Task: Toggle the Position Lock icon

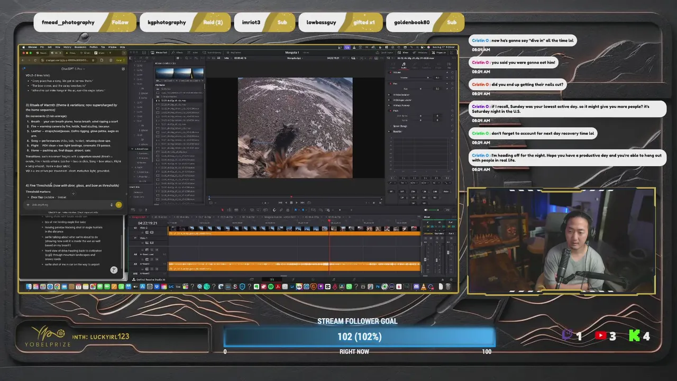Action: click(288, 210)
